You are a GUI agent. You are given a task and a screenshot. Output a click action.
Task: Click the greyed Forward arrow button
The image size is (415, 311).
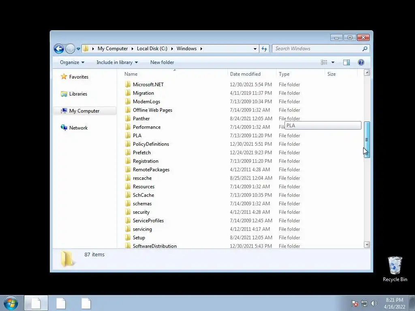click(70, 49)
